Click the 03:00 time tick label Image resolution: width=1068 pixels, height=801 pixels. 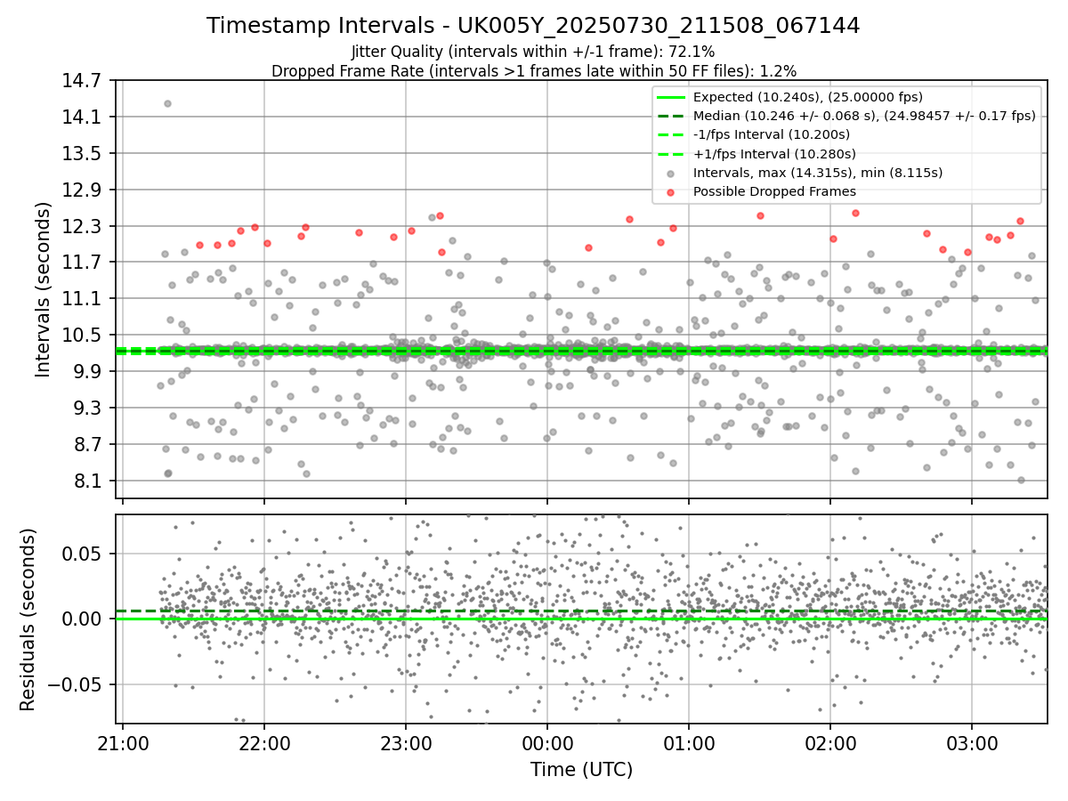972,742
